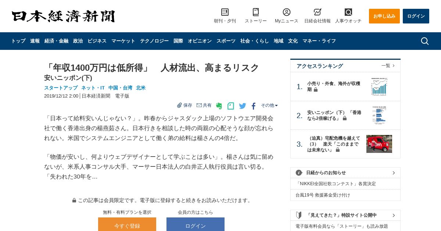Viewport: 441px width, 231px height.
Task: Expand アクセスランキング 一覧 chevron
Action: pyautogui.click(x=394, y=66)
